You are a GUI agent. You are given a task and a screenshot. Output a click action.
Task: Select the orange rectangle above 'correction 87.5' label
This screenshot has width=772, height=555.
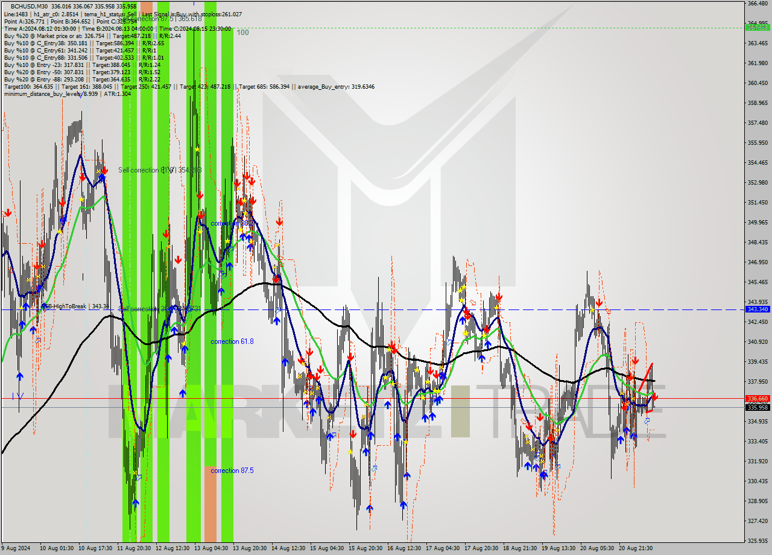pos(210,504)
